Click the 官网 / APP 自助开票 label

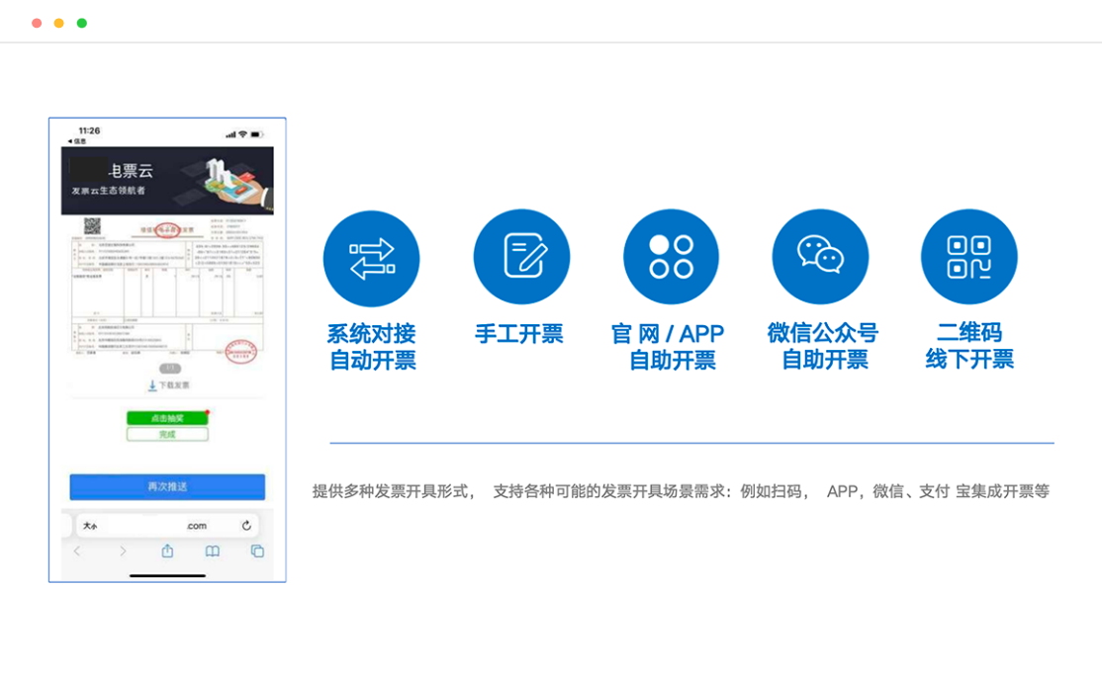tap(668, 347)
